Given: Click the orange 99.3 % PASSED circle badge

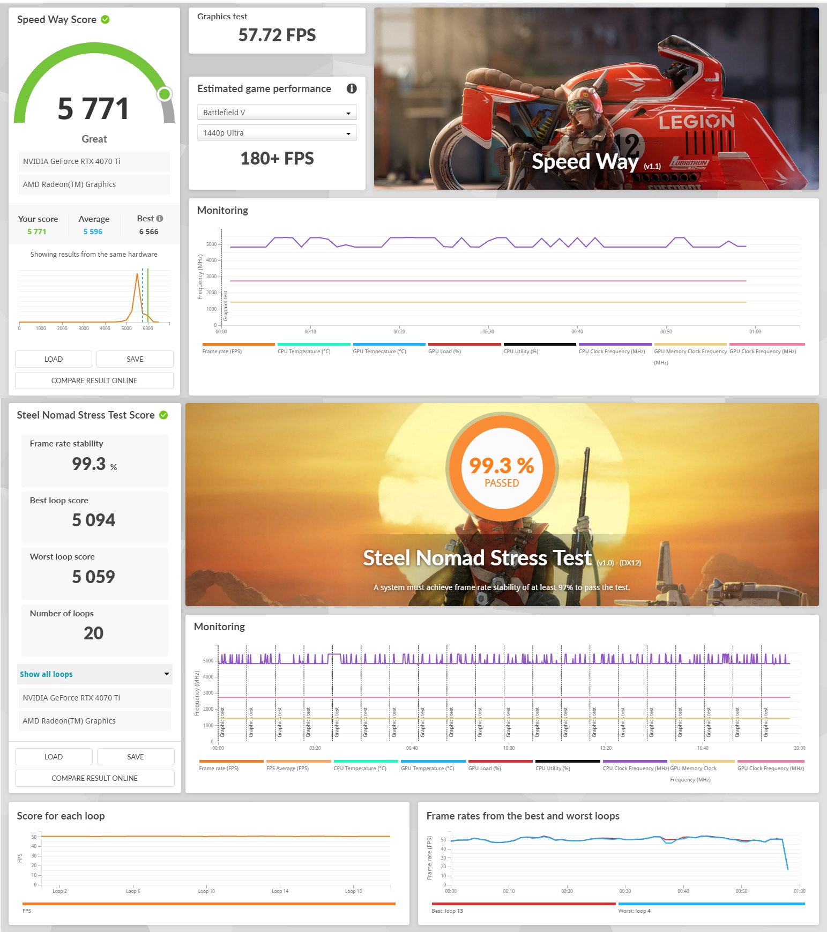Looking at the screenshot, I should 502,467.
